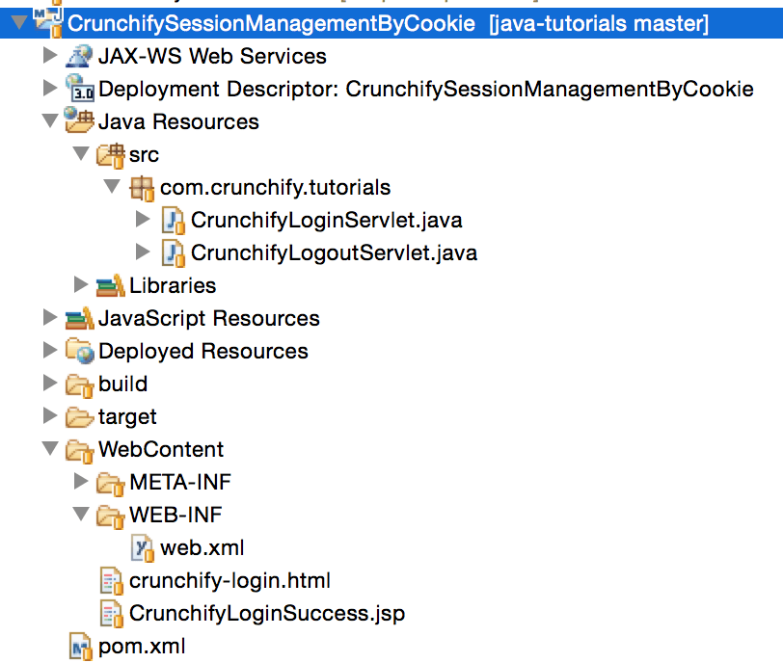The image size is (783, 663).
Task: Click the web.xml file icon
Action: 143,548
